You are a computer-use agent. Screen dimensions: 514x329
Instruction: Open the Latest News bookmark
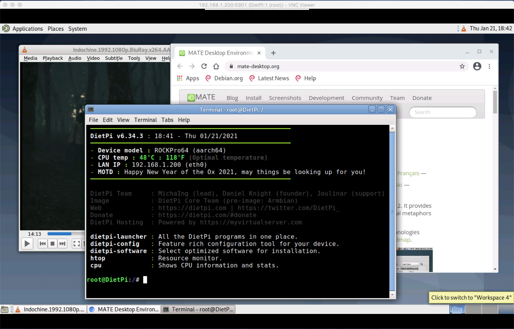[x=269, y=78]
